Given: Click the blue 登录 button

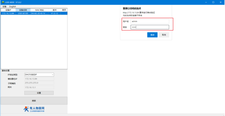Looking at the screenshot, I should (152, 35).
